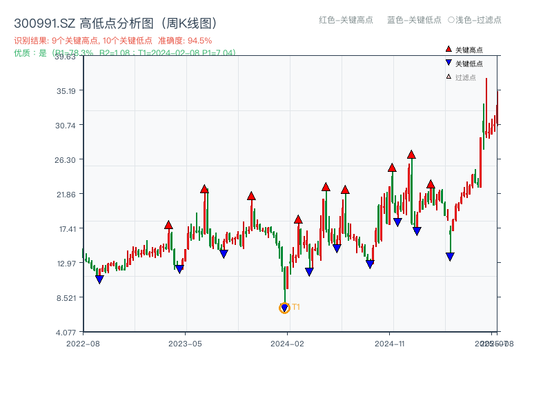Click the 2024-02 x-axis date label
Screen dimensions: 552x414
[x=287, y=344]
